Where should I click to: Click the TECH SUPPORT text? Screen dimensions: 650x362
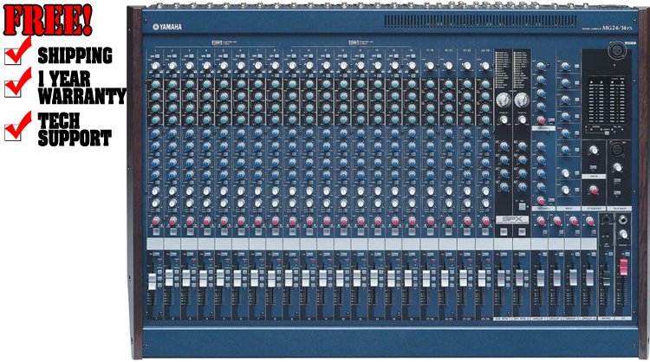(x=75, y=130)
